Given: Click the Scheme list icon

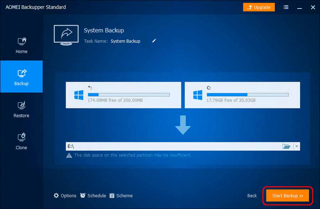Looking at the screenshot, I should (112, 195).
